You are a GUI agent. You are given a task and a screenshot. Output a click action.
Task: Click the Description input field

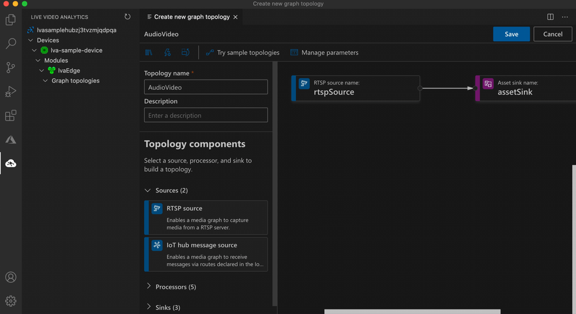[x=206, y=115]
